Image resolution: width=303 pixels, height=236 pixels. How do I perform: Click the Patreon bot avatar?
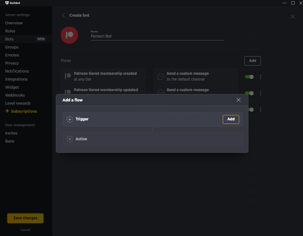point(69,35)
